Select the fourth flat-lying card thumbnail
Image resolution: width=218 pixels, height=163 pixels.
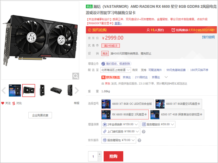pyautogui.click(x=56, y=91)
